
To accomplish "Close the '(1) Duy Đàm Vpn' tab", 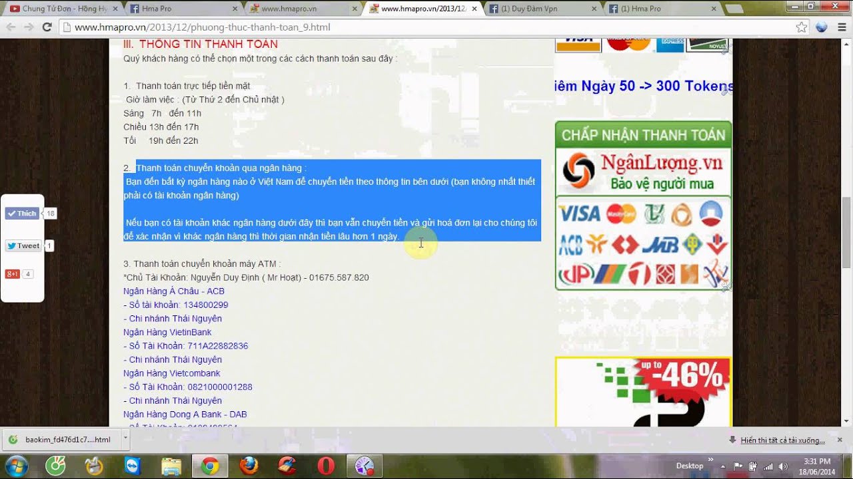I will 593,9.
